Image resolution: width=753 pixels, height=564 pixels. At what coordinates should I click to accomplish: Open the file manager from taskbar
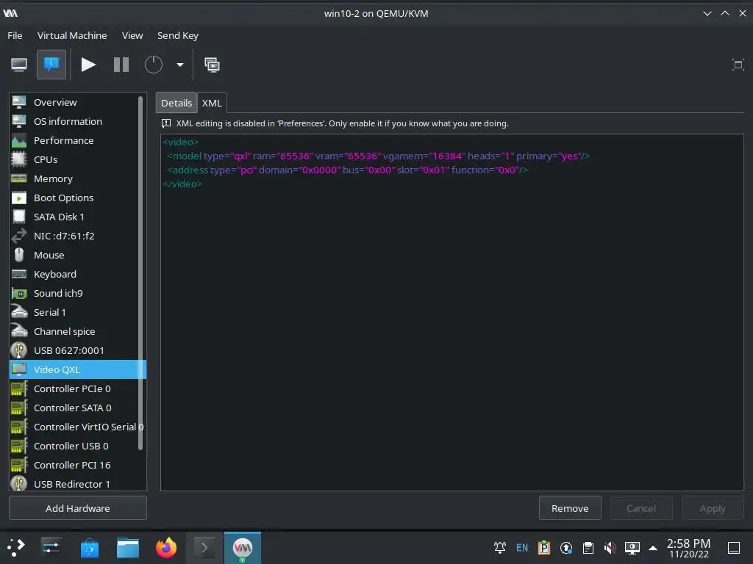point(128,547)
